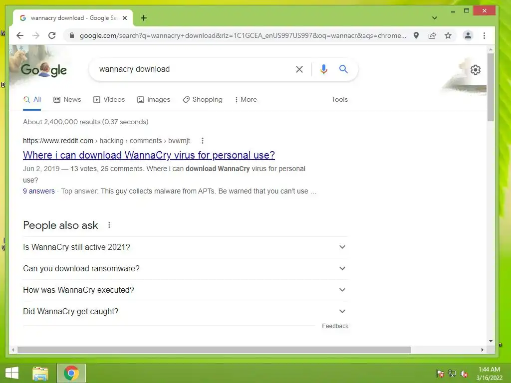511x383 pixels.
Task: Click the reddit URL breadcrumb
Action: [106, 141]
